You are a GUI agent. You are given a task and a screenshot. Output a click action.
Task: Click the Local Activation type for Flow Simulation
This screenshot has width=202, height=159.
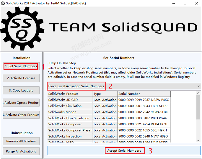pyautogui.click(x=105, y=118)
